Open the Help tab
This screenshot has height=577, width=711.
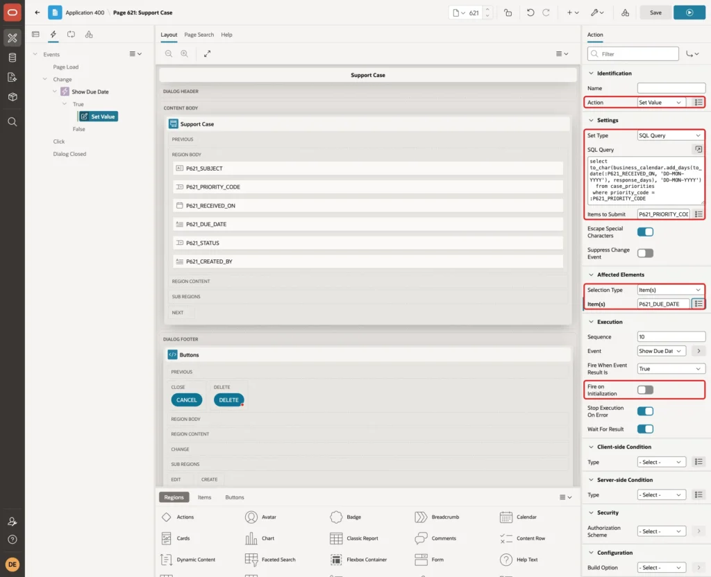pyautogui.click(x=226, y=35)
